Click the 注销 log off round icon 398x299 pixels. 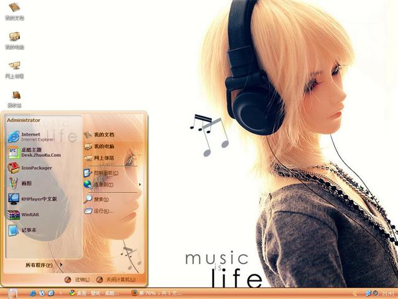coord(68,280)
